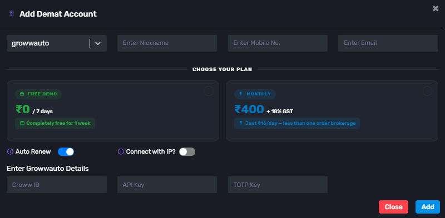Select the Monthly ₹400 plan radio button
445x218 pixels.
[x=427, y=91]
